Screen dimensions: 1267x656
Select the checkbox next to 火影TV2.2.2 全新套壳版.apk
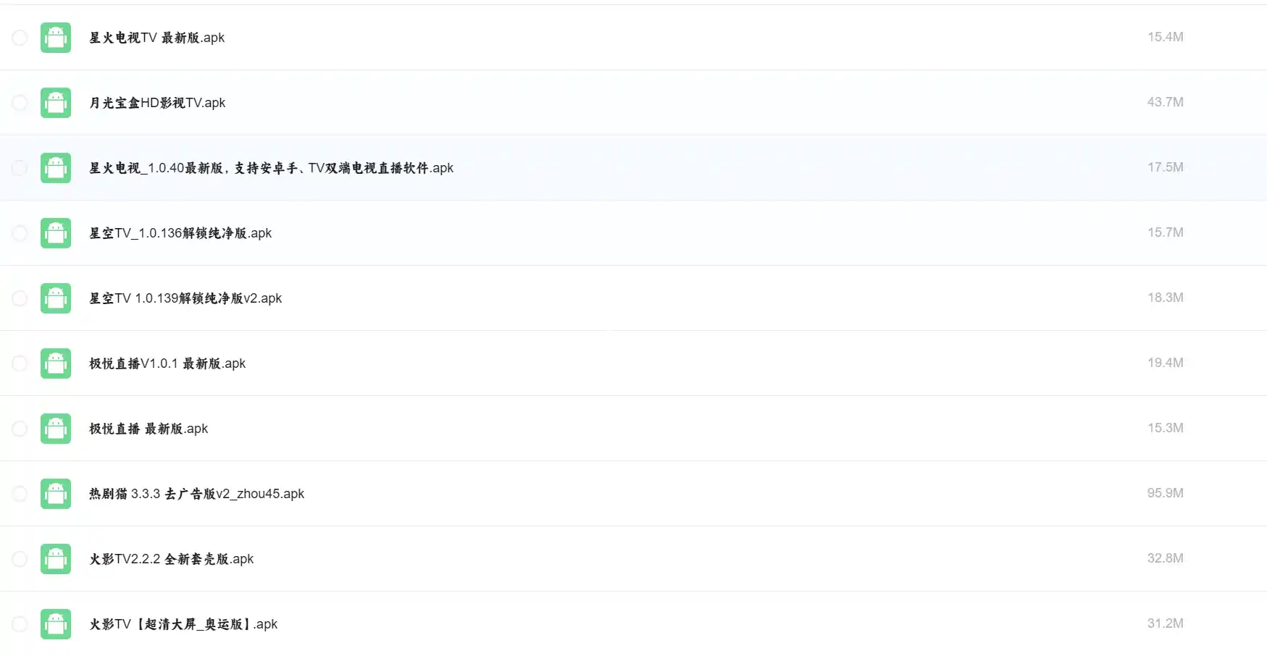tap(20, 559)
